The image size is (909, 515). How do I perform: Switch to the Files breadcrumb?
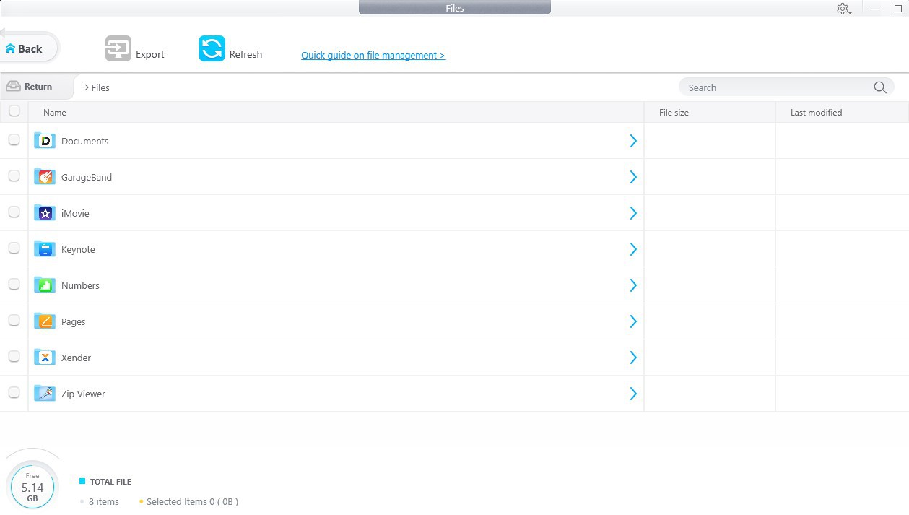(x=99, y=87)
